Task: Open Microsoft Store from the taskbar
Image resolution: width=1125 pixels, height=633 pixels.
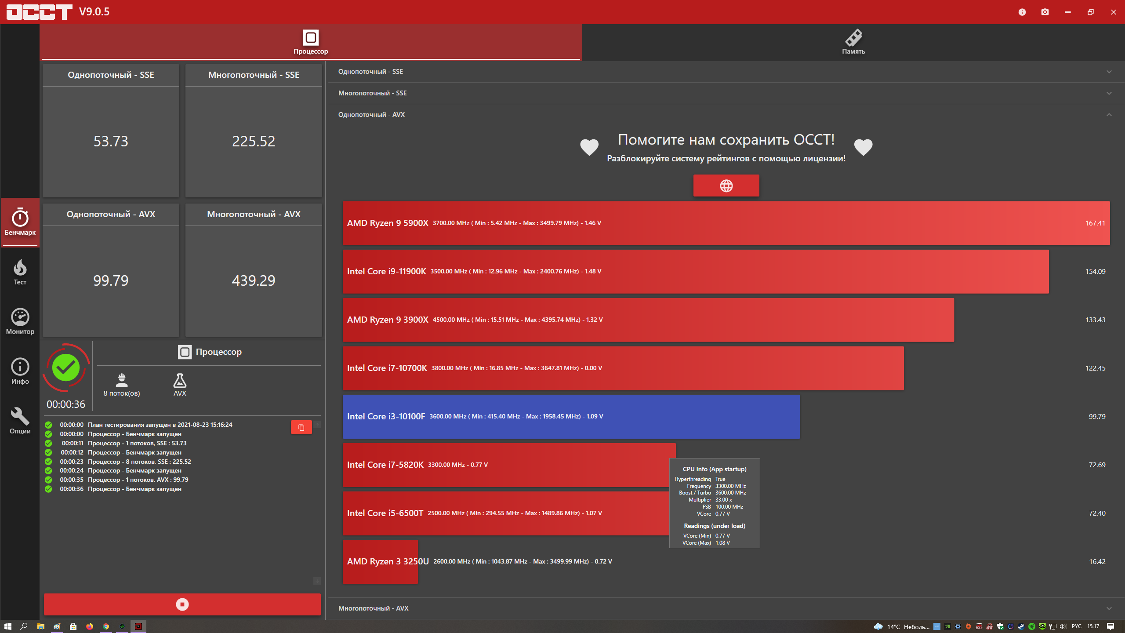Action: 73,626
